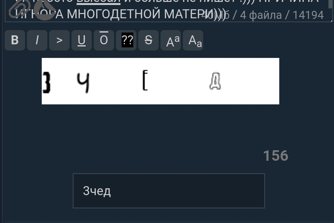Click the 156 captcha countdown number
This screenshot has width=334, height=223.
click(x=276, y=156)
